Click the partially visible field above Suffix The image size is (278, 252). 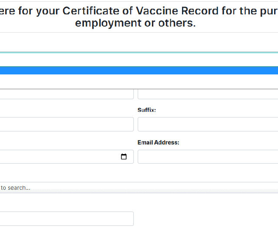pos(208,93)
